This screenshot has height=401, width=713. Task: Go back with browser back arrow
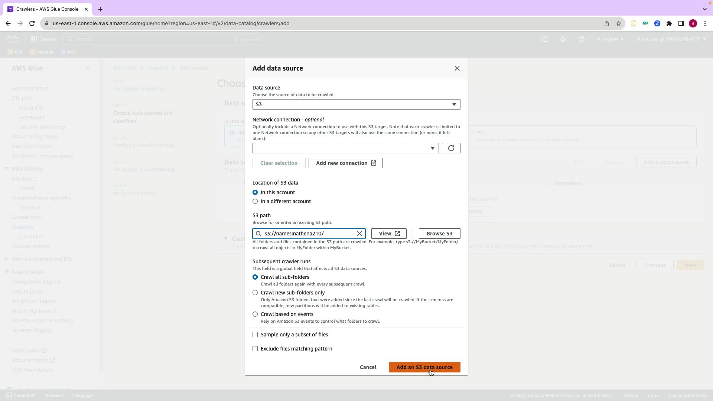8,23
